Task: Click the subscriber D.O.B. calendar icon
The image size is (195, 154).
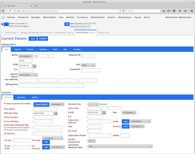Action: click(104, 112)
